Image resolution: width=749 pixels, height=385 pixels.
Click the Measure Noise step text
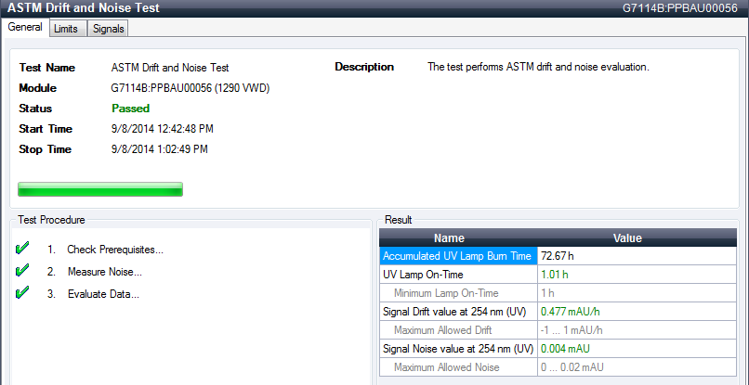click(104, 272)
